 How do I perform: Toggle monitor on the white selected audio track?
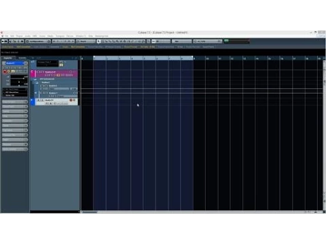click(74, 100)
